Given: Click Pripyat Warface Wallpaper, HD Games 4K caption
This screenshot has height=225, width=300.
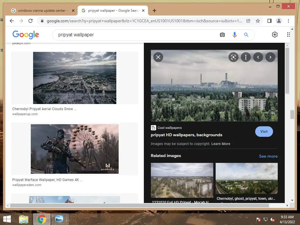Looking at the screenshot, I should 47,180.
